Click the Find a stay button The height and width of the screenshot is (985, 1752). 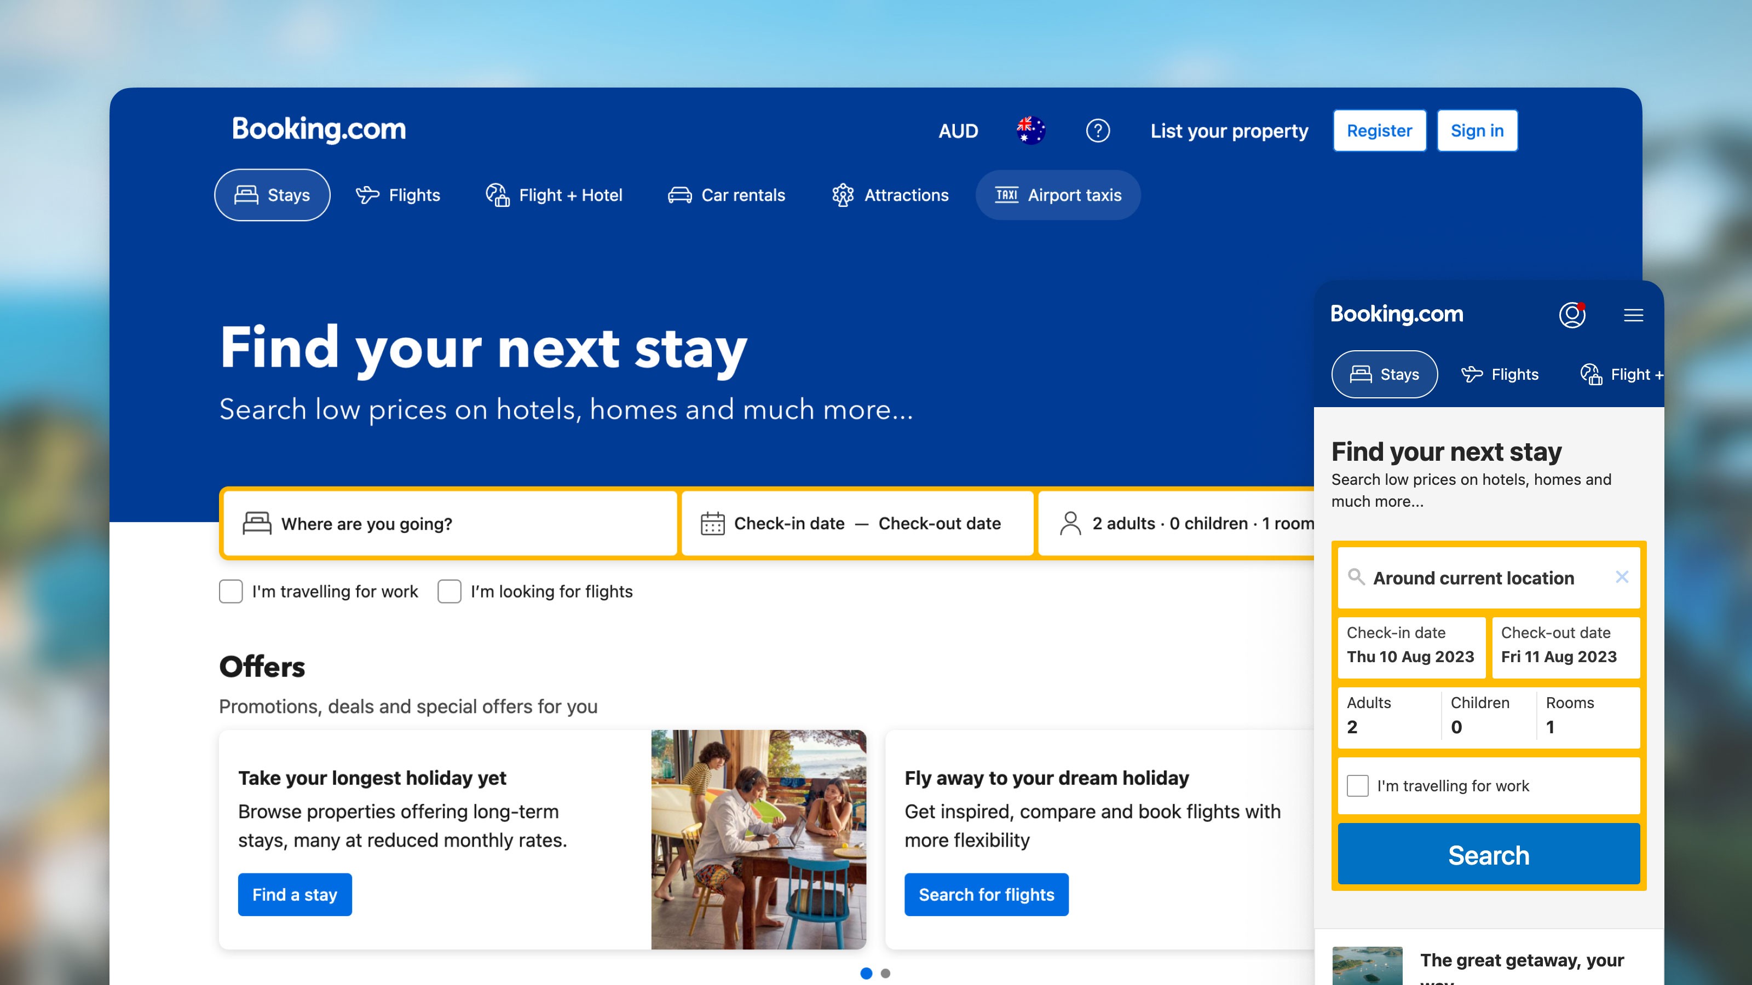click(x=295, y=895)
